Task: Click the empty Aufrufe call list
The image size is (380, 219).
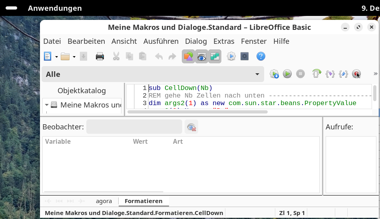Action: point(351,165)
